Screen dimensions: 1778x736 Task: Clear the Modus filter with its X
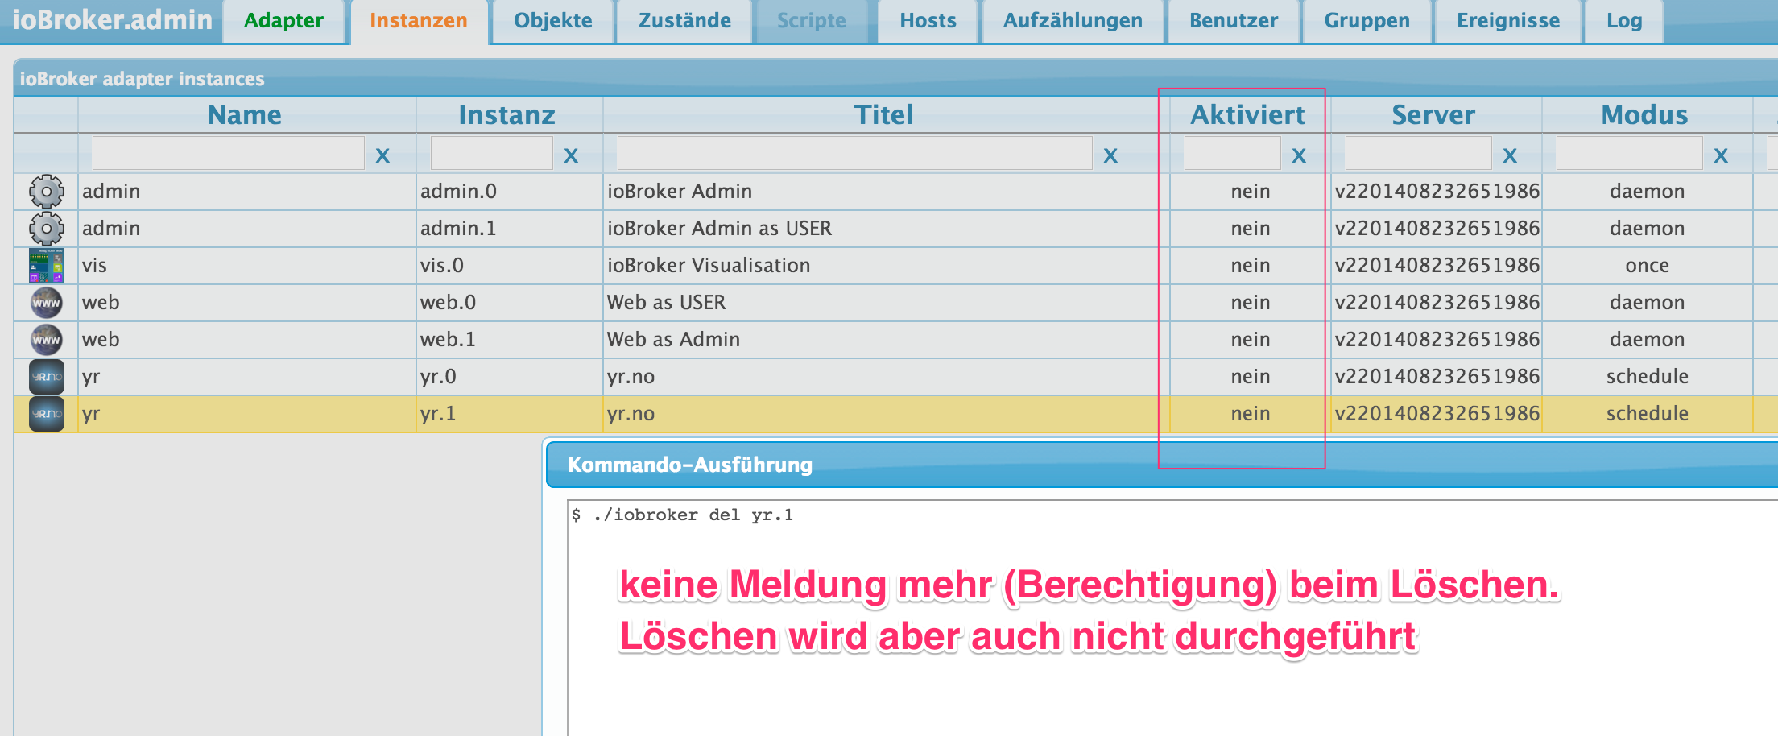click(x=1721, y=155)
